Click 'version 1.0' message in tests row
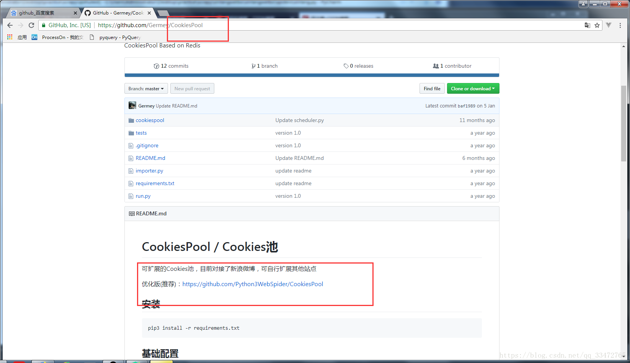The width and height of the screenshot is (630, 363). coord(288,133)
